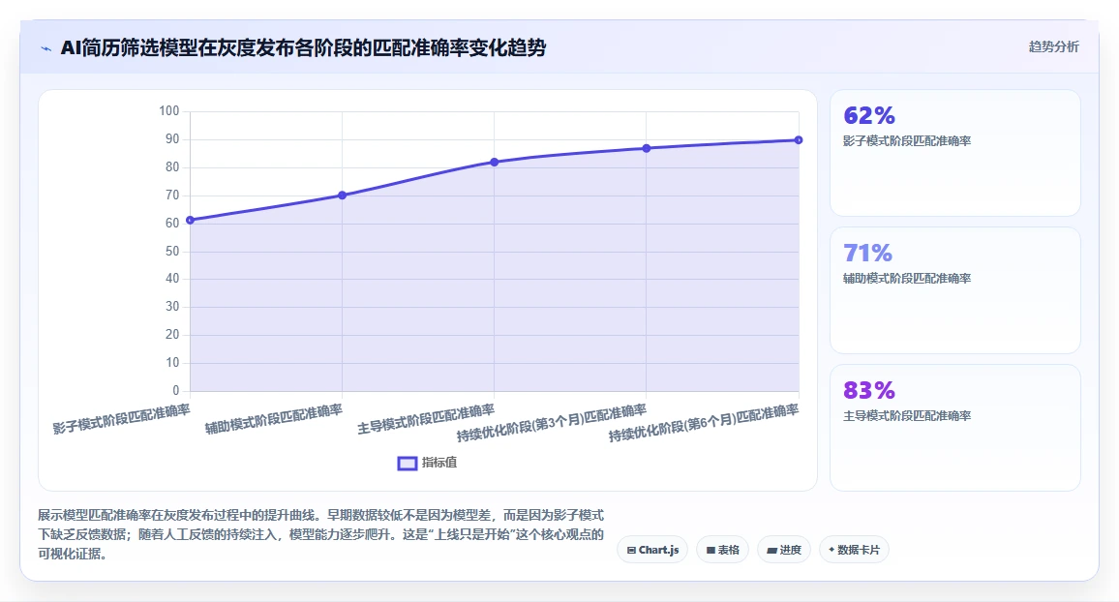
Task: Toggle the 指标值 legend swatch
Action: [x=407, y=463]
